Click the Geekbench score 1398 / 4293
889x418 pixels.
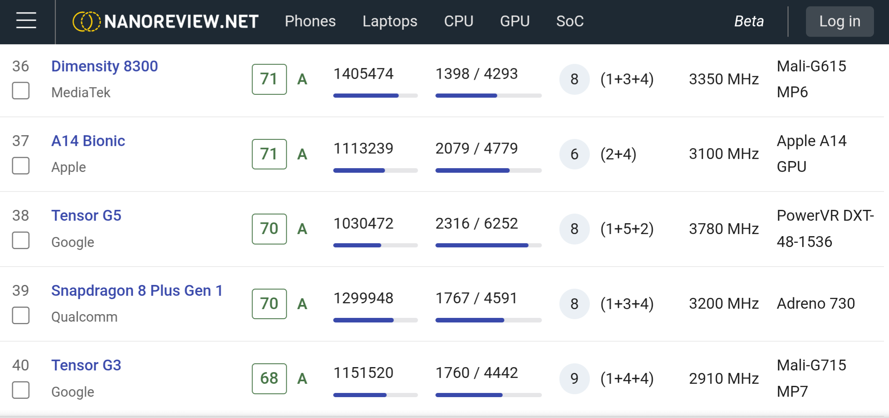pyautogui.click(x=477, y=74)
